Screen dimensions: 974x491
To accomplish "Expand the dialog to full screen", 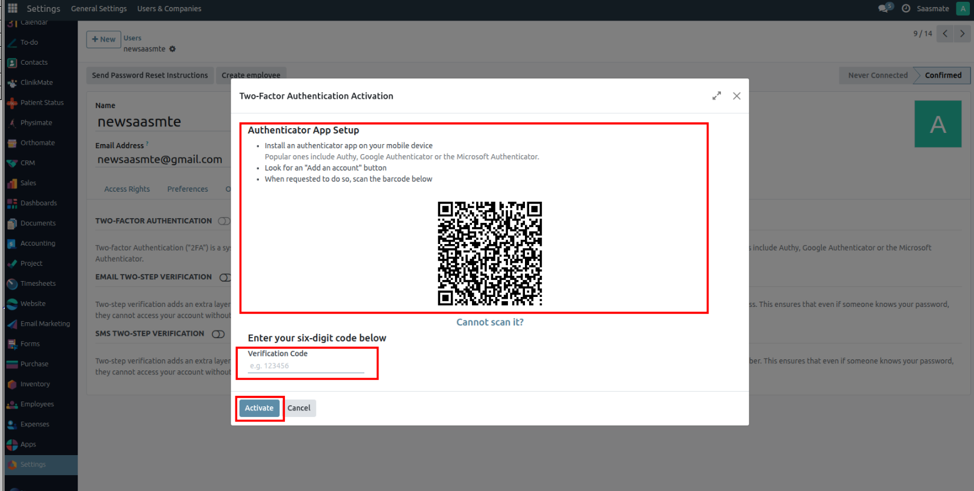I will pos(716,96).
